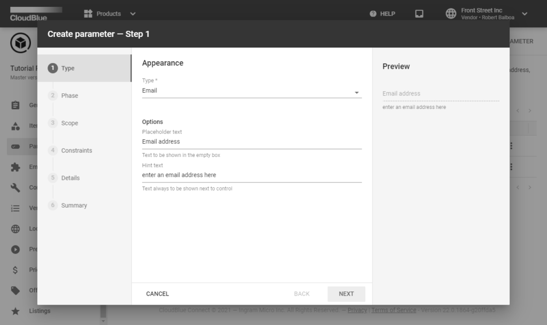Image resolution: width=547 pixels, height=325 pixels.
Task: Click the puzzle piece sidebar icon
Action: (15, 167)
